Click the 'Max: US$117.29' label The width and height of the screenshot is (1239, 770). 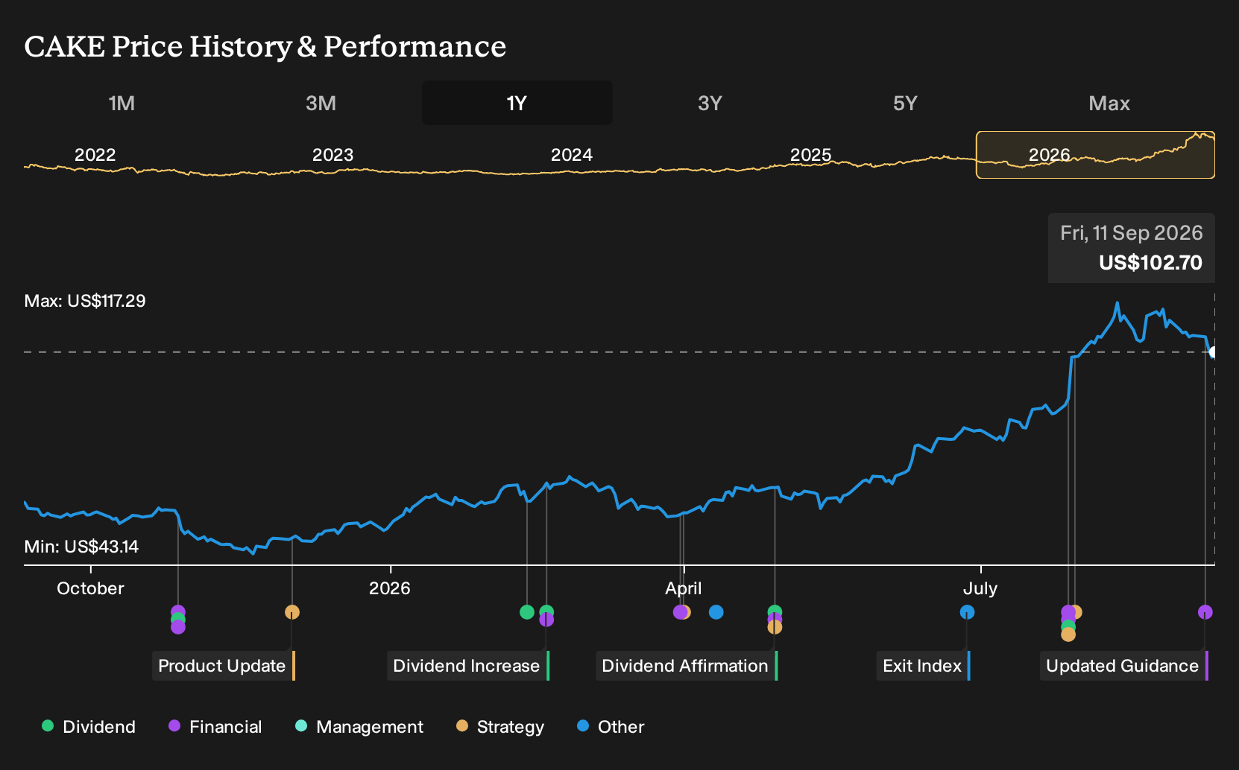click(85, 301)
